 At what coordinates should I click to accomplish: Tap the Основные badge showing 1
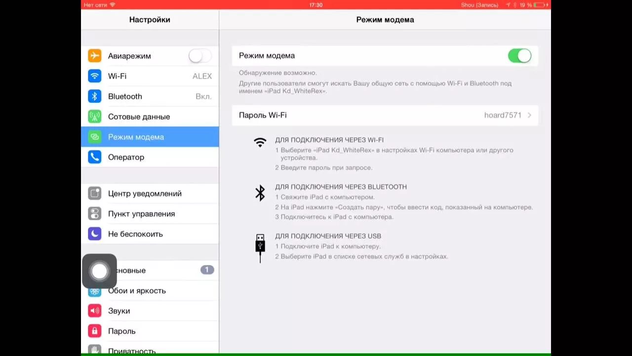click(207, 270)
